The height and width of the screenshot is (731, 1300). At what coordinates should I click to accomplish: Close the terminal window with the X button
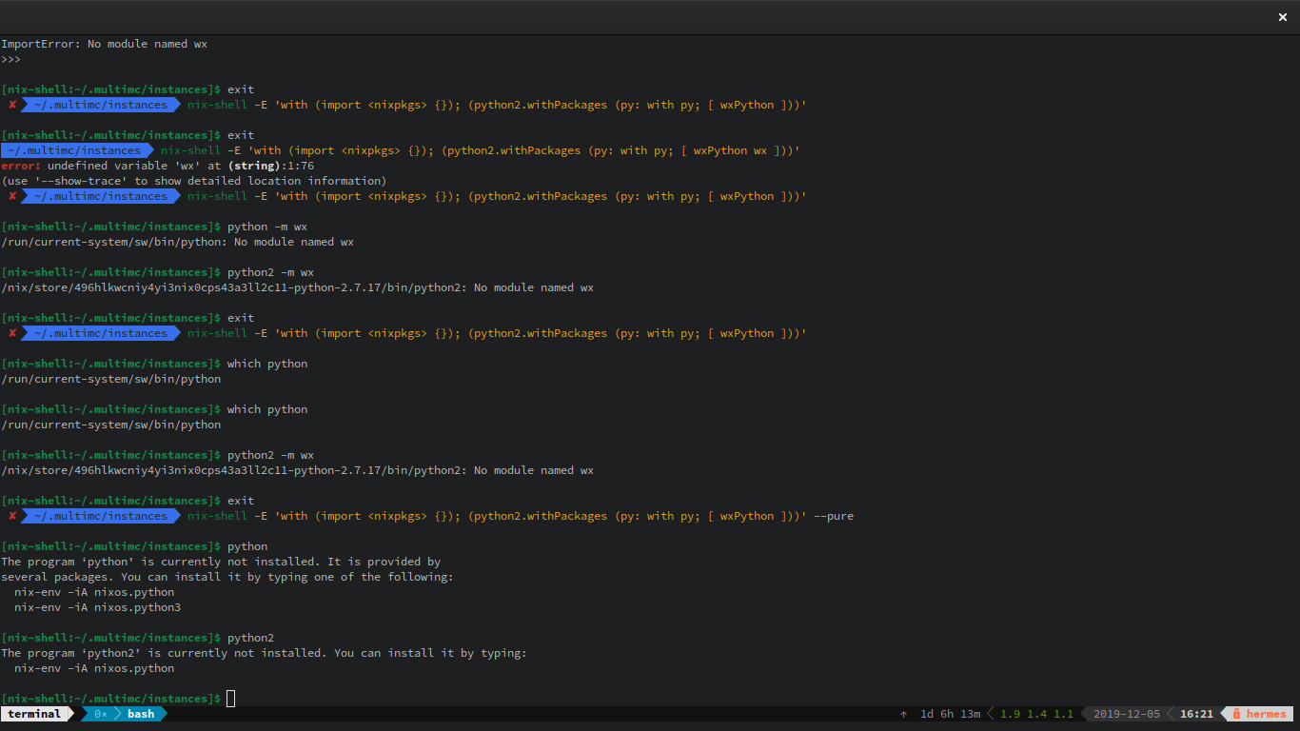(x=1283, y=17)
